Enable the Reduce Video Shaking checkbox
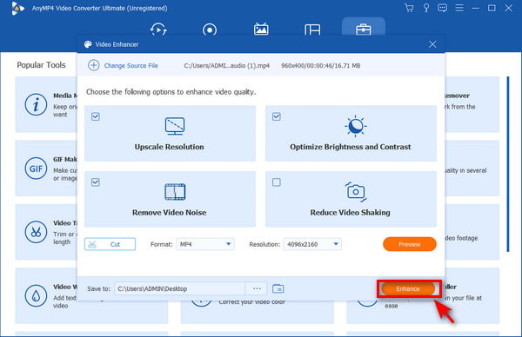The height and width of the screenshot is (337, 522). (277, 182)
